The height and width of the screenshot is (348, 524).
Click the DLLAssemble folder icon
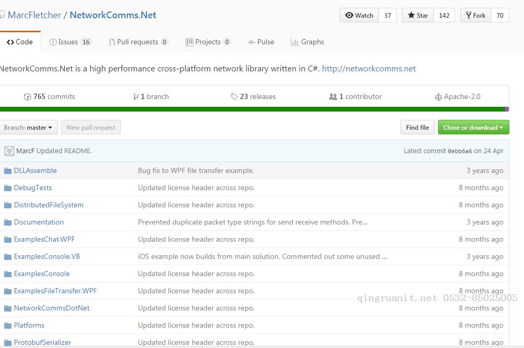8,171
